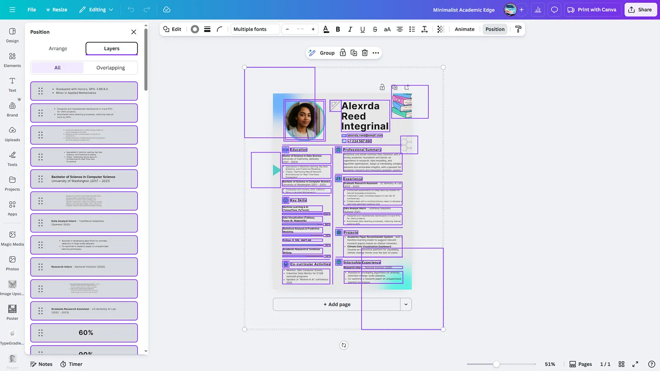Open the Editing mode dropdown
The image size is (660, 371).
[96, 9]
